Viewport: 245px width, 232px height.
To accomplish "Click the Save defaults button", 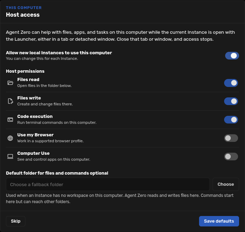I will click(219, 221).
